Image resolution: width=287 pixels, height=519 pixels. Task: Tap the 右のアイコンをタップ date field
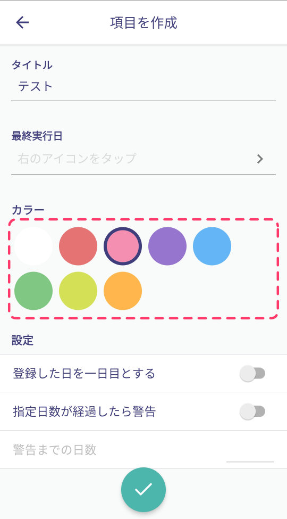click(x=143, y=159)
